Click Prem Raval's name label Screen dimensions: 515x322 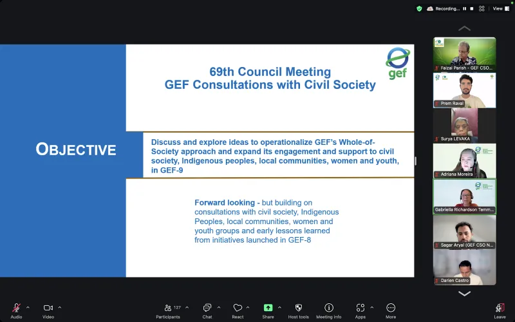(x=452, y=104)
